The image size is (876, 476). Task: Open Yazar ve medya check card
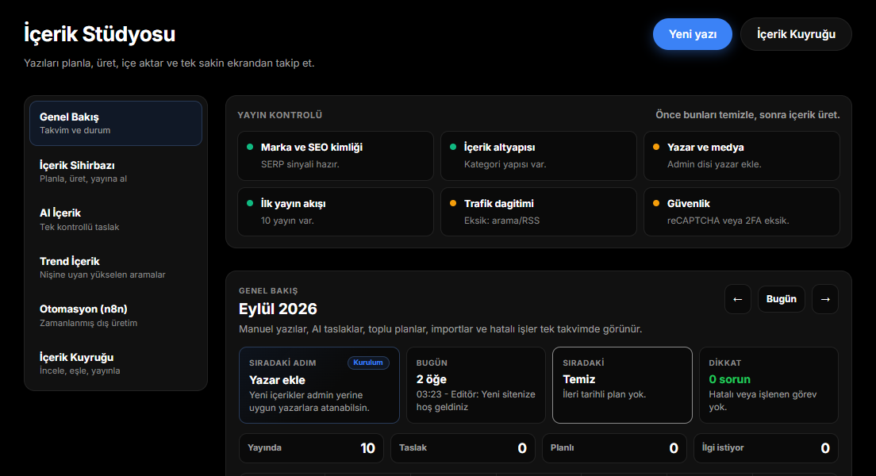coord(742,155)
